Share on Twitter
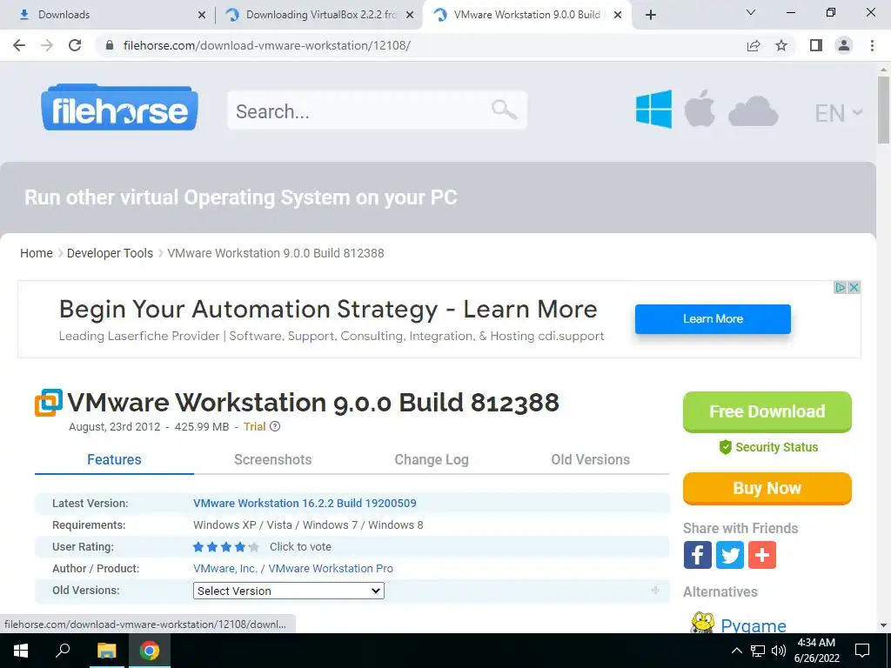 coord(730,555)
